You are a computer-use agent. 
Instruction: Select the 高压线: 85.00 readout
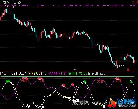[x=78, y=74]
